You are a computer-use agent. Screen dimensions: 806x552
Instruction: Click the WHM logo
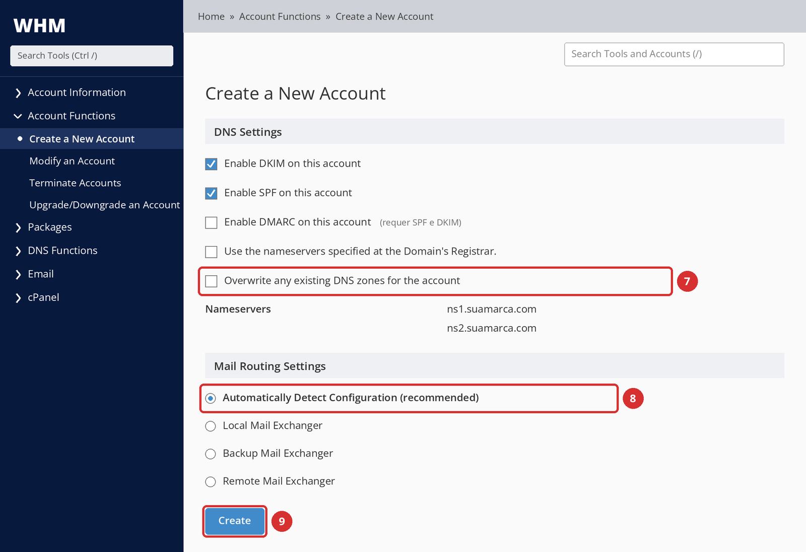(40, 26)
